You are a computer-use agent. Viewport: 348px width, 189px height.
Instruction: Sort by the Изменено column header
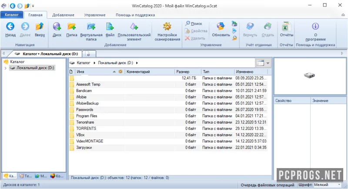coord(251,72)
